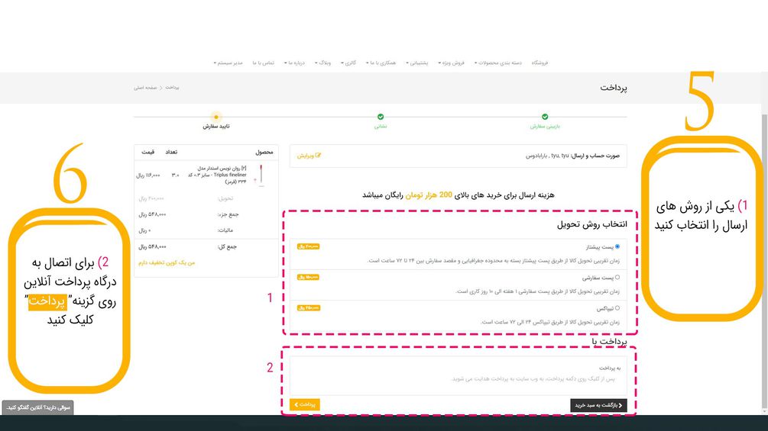The image size is (768, 431).
Task: Expand the وبلاگ dropdown menu
Action: 323,63
